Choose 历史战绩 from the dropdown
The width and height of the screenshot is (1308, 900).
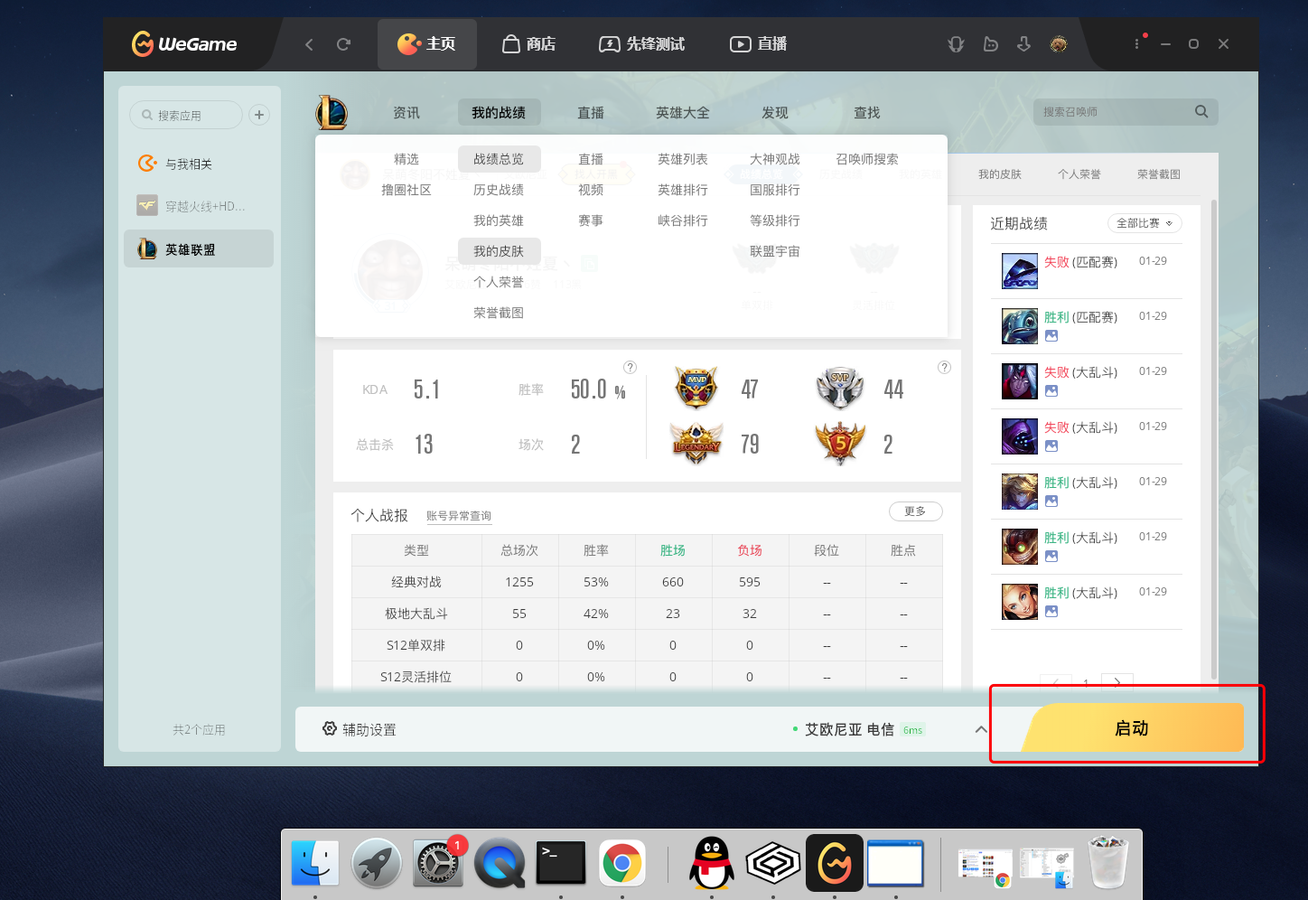(499, 190)
